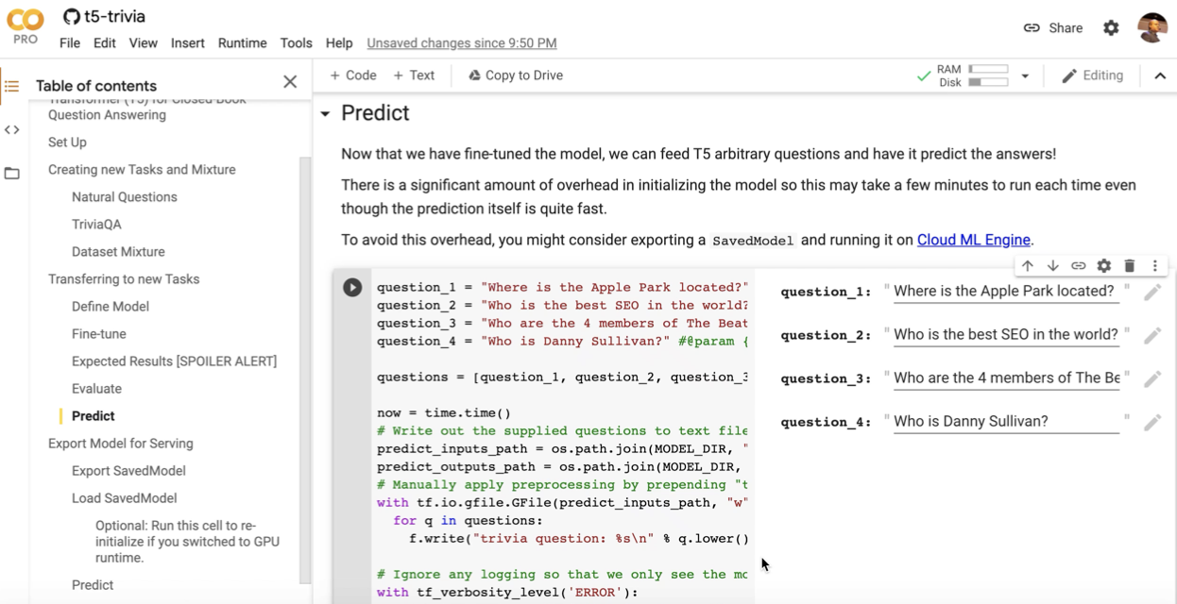Click the Share button

(1053, 28)
